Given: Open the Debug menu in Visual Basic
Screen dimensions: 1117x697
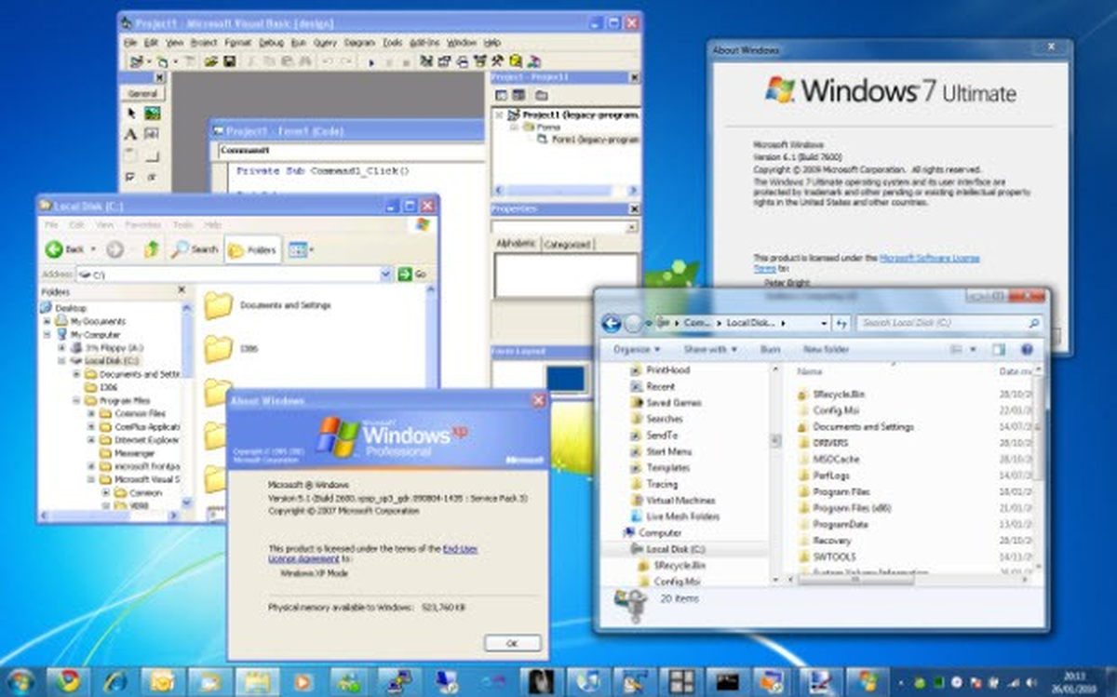Looking at the screenshot, I should [271, 43].
